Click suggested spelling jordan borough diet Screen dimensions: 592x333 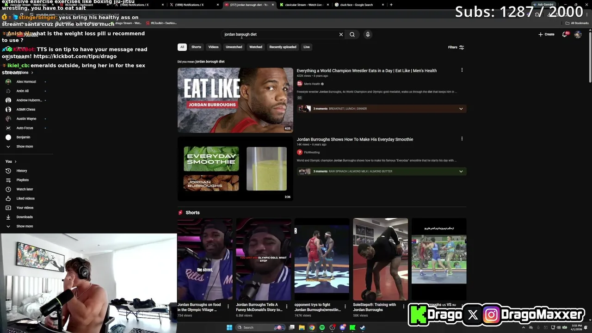pos(210,62)
